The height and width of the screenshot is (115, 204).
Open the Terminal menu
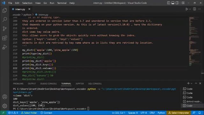[62, 3]
